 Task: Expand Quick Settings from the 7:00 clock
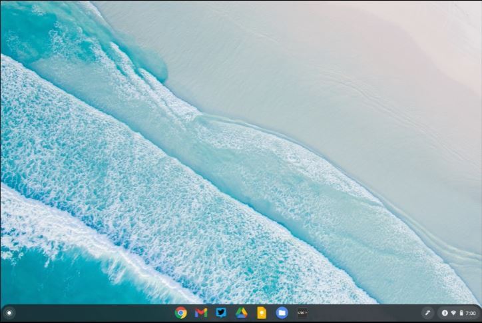(x=471, y=312)
